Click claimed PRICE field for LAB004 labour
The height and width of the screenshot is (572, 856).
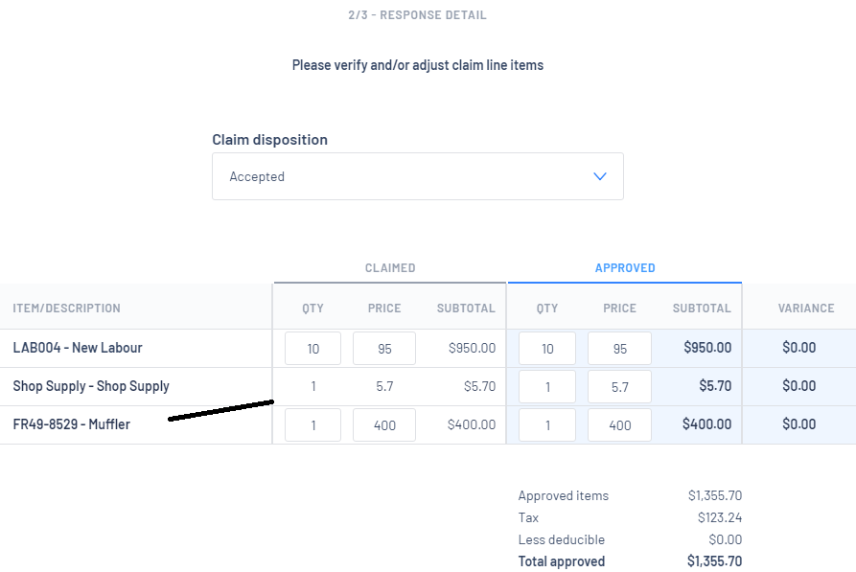coord(384,349)
